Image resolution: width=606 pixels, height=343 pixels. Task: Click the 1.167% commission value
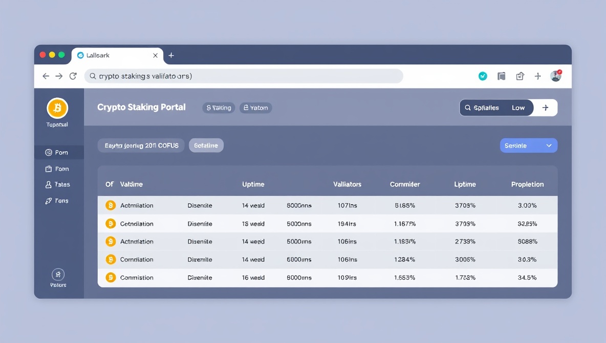coord(405,224)
